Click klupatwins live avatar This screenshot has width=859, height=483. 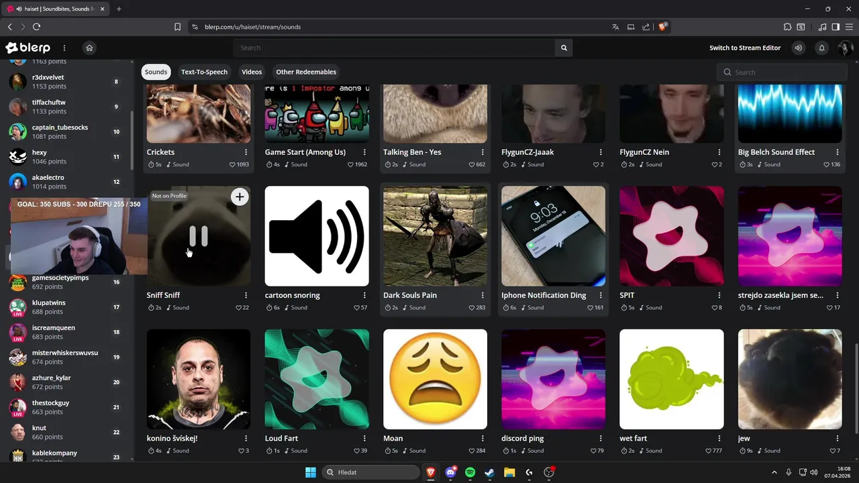(x=18, y=307)
